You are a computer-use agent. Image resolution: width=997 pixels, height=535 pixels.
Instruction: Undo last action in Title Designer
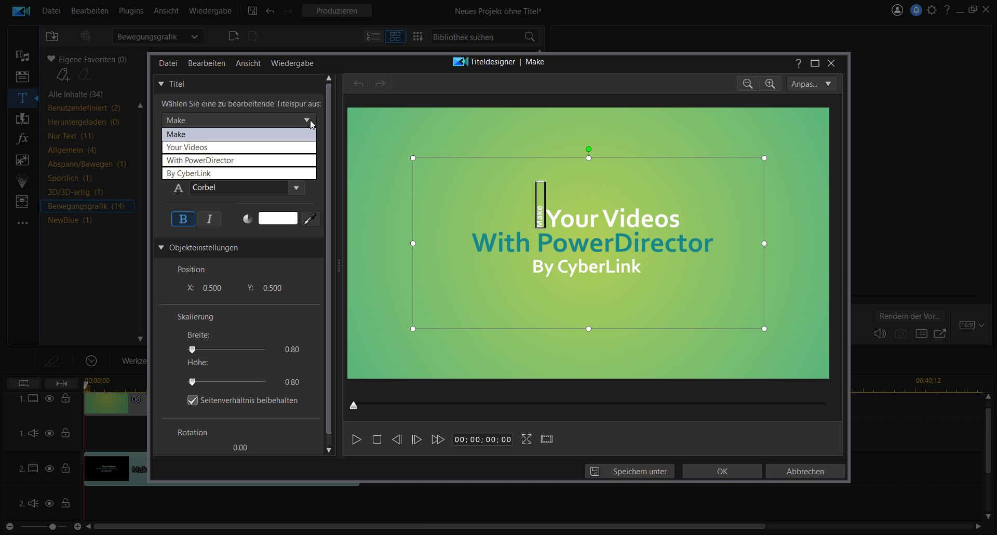pos(358,84)
